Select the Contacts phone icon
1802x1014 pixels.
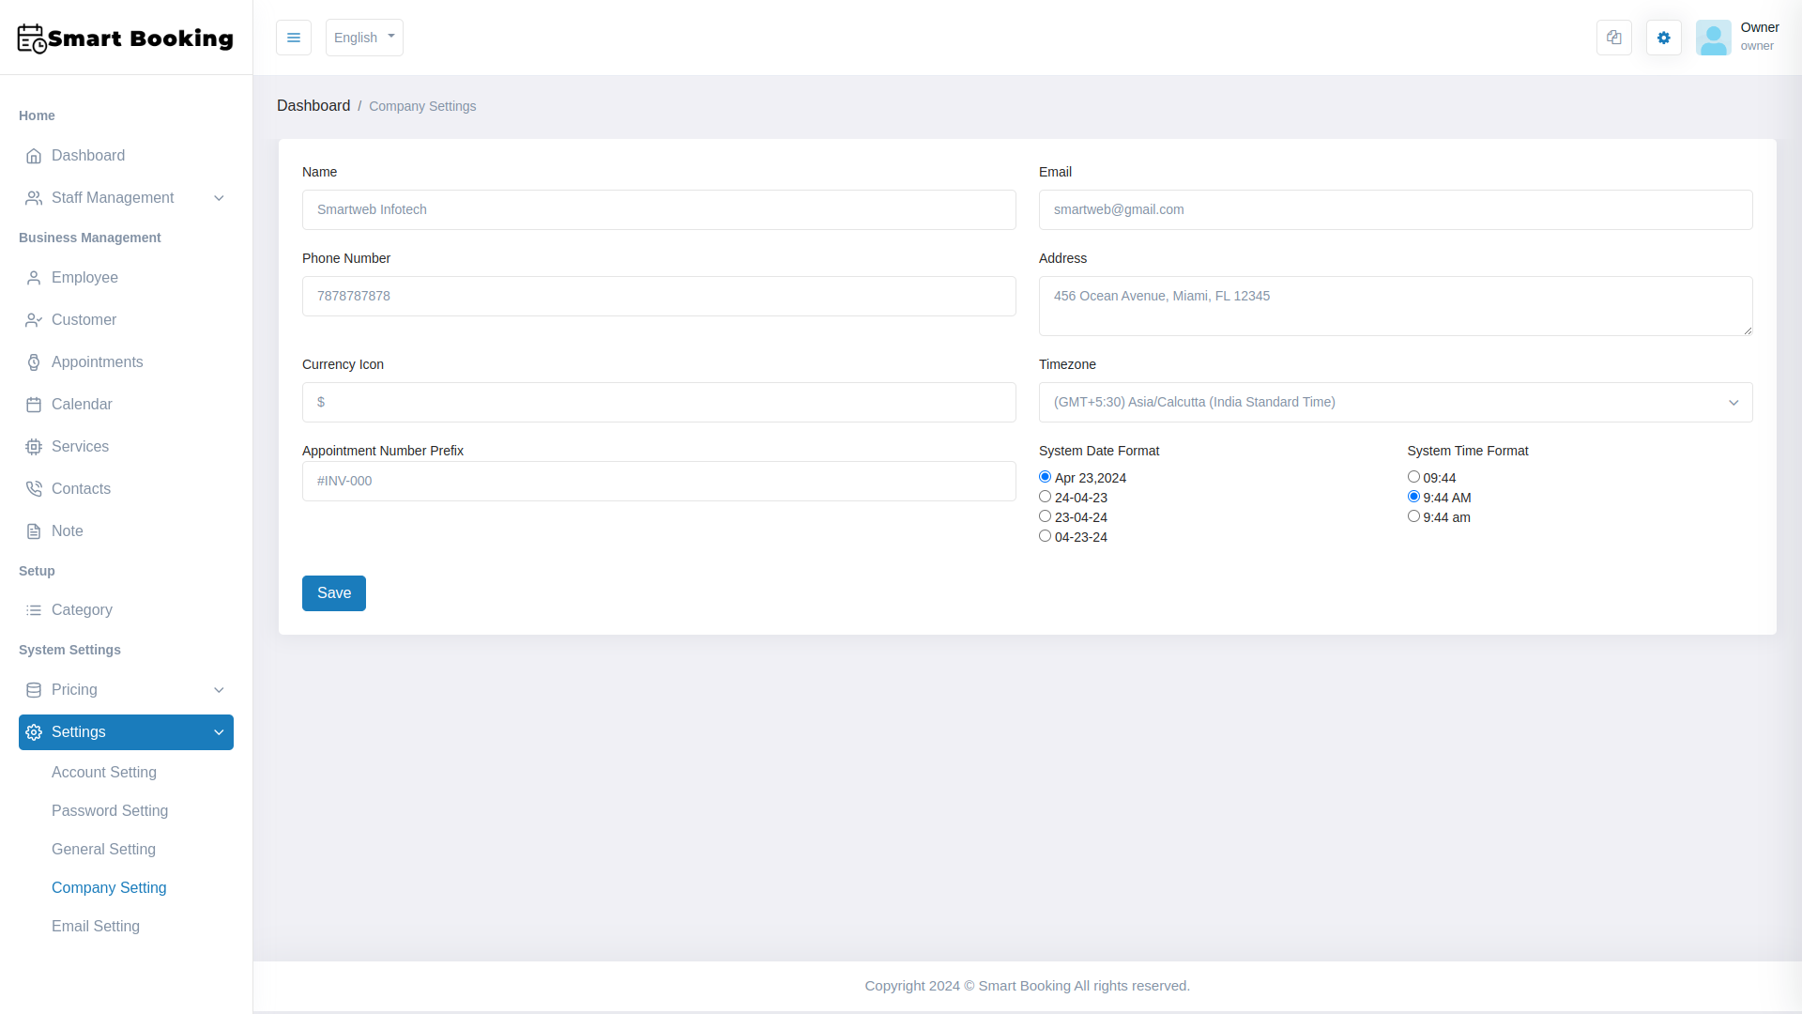click(34, 488)
